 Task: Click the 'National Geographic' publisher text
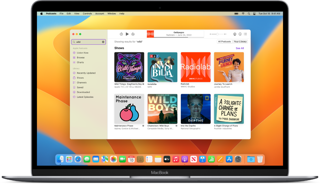click(x=190, y=129)
